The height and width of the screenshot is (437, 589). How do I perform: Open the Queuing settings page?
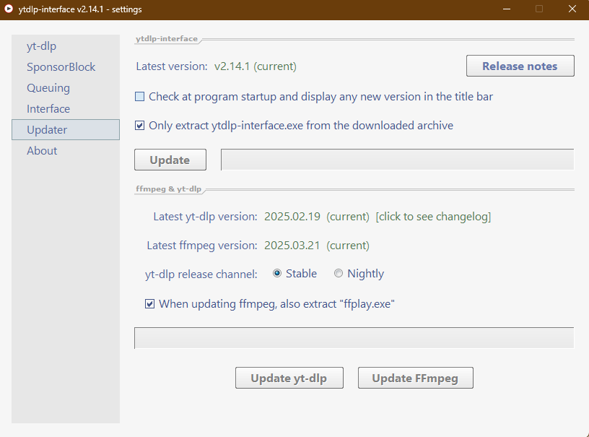tap(66, 88)
